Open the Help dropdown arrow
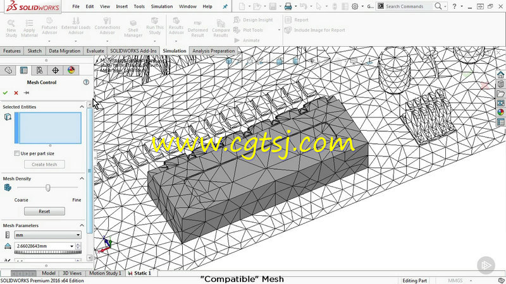Image resolution: width=506 pixels, height=284 pixels. coord(462,6)
